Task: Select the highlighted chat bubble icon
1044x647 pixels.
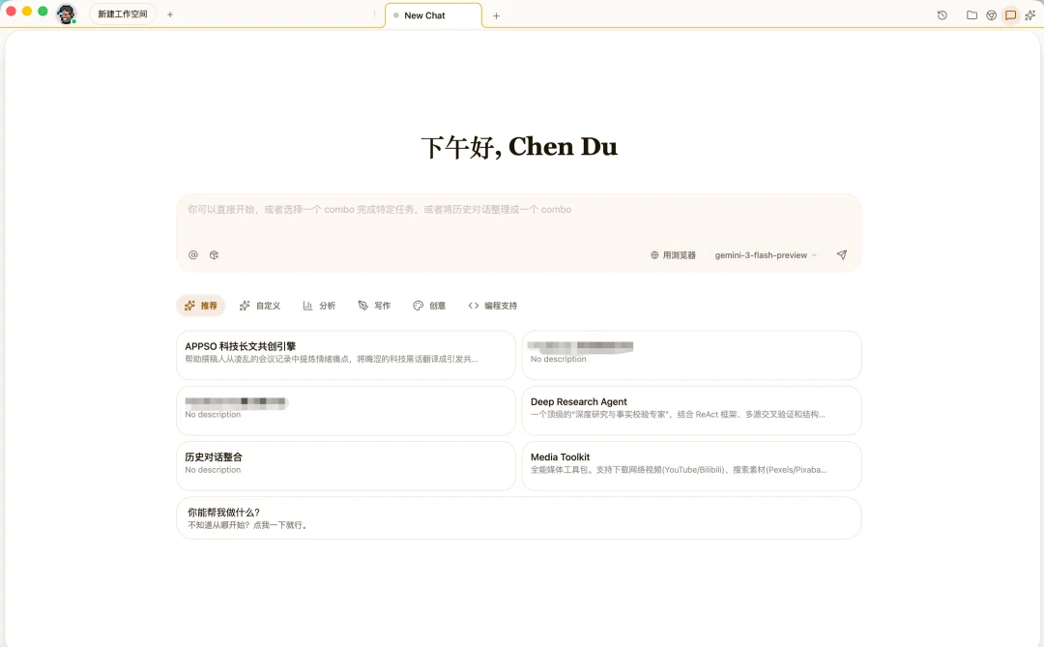Action: (x=1010, y=15)
